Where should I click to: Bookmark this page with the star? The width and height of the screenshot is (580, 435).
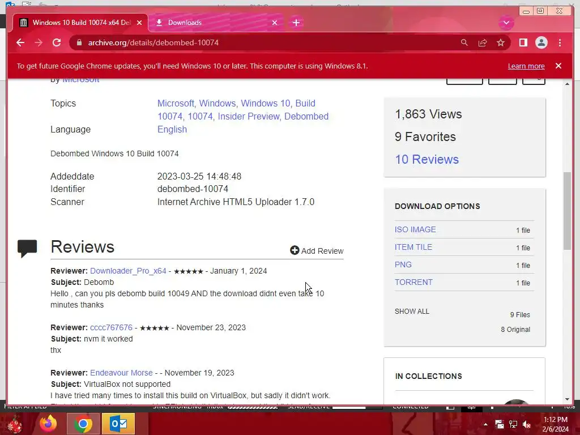501,42
